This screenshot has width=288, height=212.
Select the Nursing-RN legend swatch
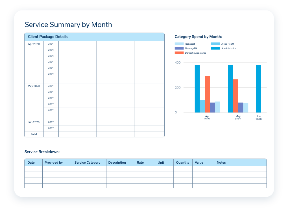point(179,48)
